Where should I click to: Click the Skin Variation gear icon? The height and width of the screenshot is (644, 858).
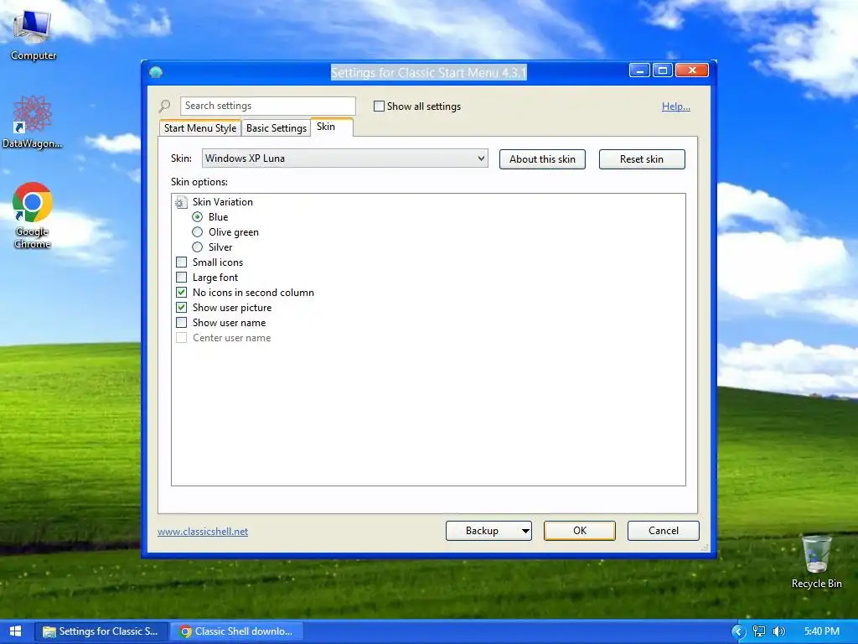coord(181,203)
